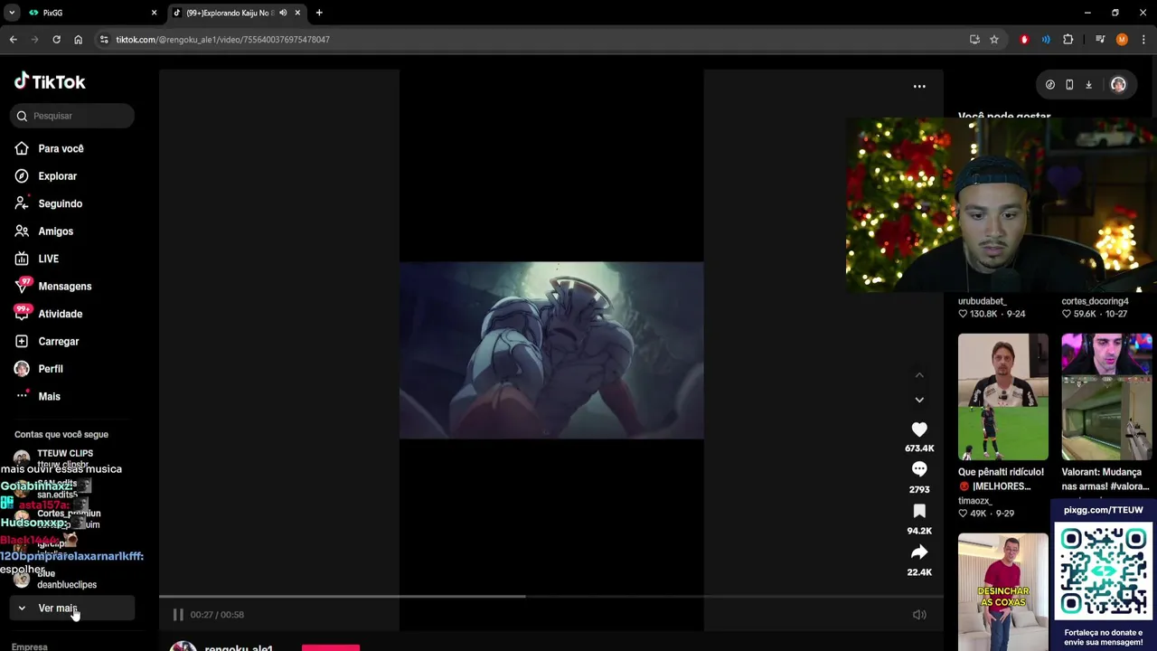
Task: Go back in browser history
Action: [x=13, y=40]
